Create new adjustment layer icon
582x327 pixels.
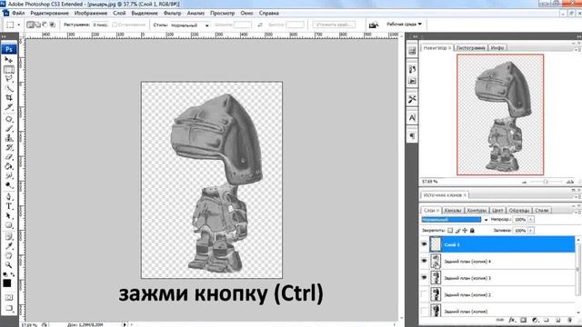[x=535, y=320]
